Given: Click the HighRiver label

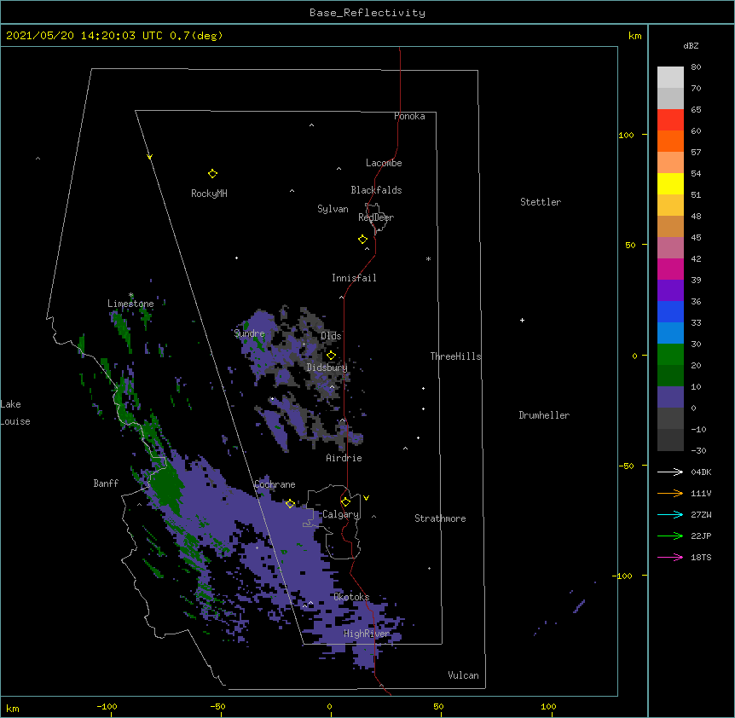Looking at the screenshot, I should click(x=367, y=634).
